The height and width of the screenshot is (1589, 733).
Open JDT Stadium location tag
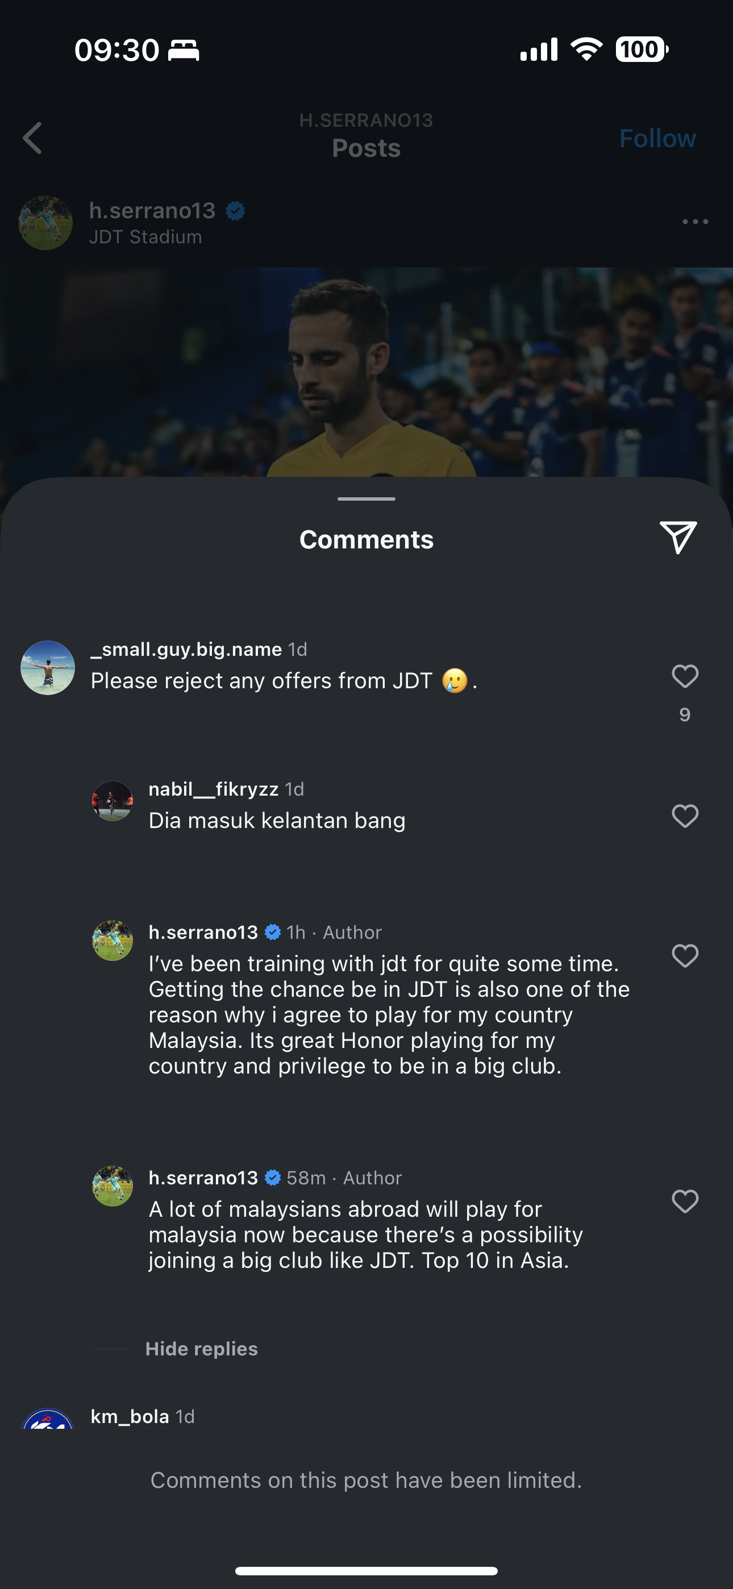(145, 237)
